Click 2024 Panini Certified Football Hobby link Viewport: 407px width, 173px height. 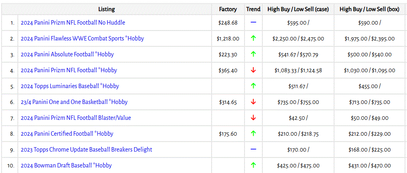pos(67,134)
